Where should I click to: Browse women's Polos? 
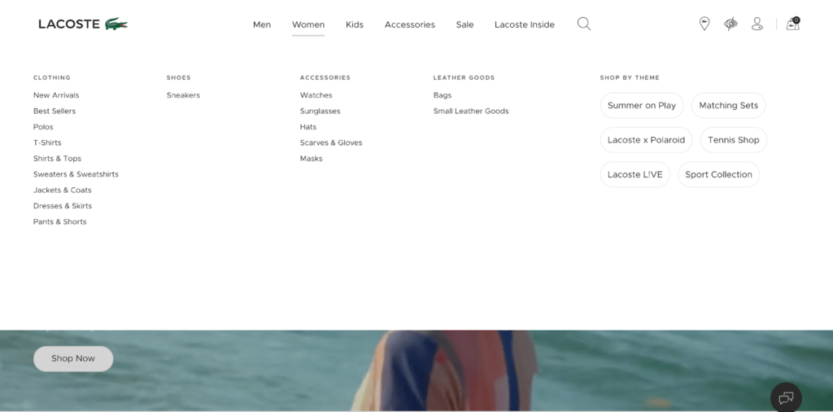point(43,127)
